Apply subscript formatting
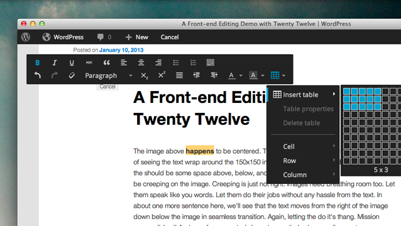Image resolution: width=401 pixels, height=226 pixels. pos(144,75)
